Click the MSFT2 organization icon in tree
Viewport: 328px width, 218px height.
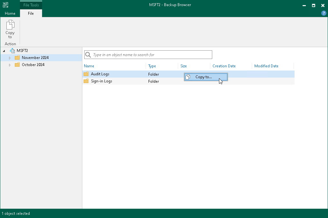click(13, 51)
